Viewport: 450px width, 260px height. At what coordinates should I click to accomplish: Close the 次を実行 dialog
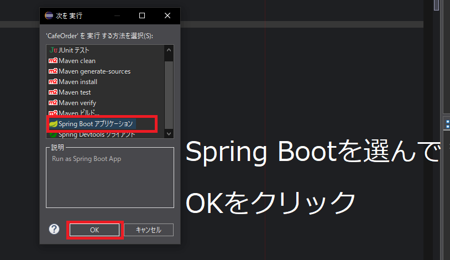[168, 15]
